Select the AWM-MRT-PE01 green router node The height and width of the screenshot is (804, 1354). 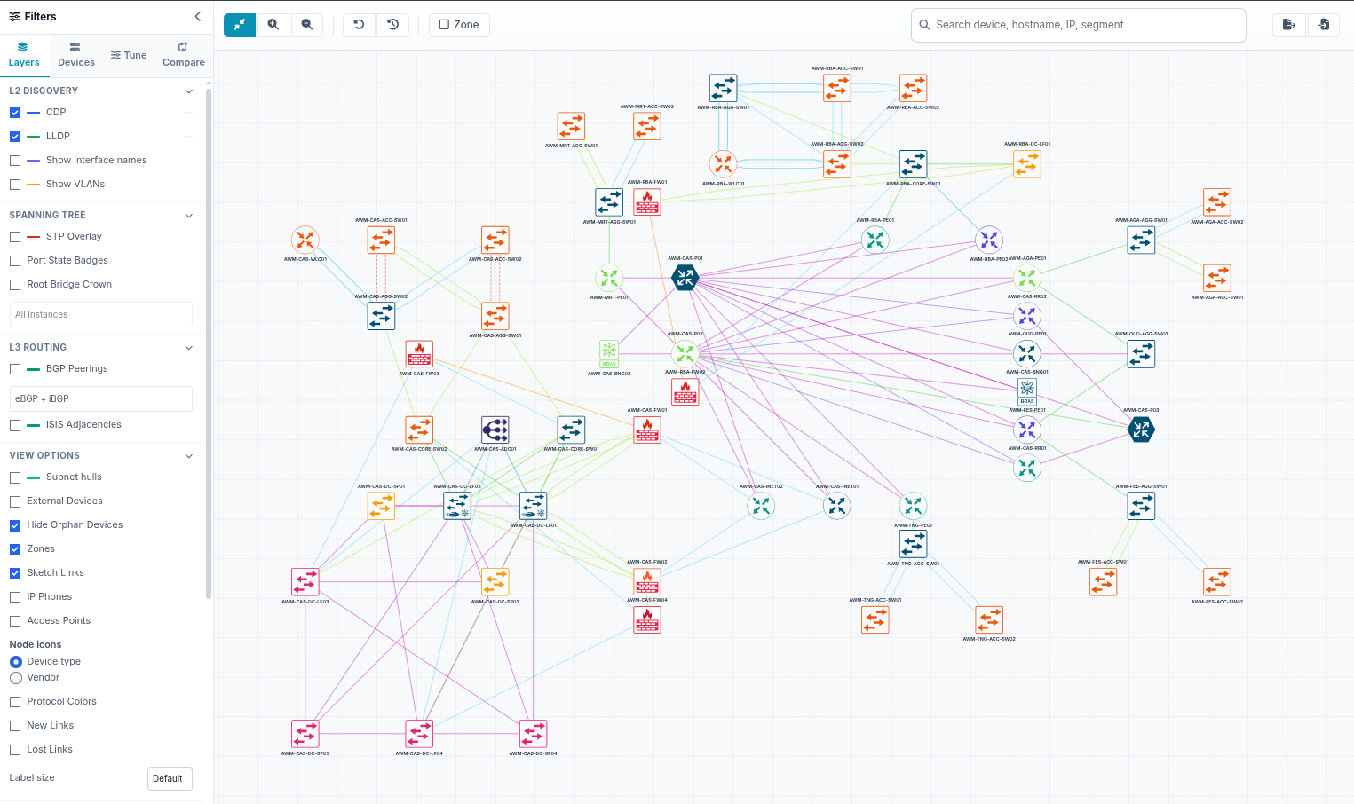(609, 278)
